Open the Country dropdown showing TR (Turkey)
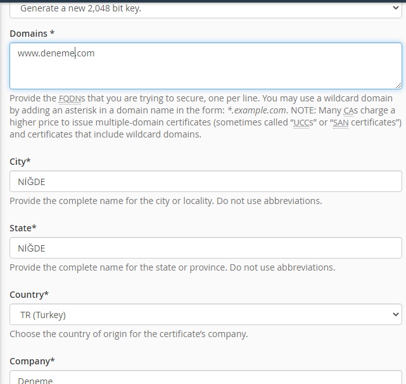The height and width of the screenshot is (384, 406). click(x=206, y=314)
